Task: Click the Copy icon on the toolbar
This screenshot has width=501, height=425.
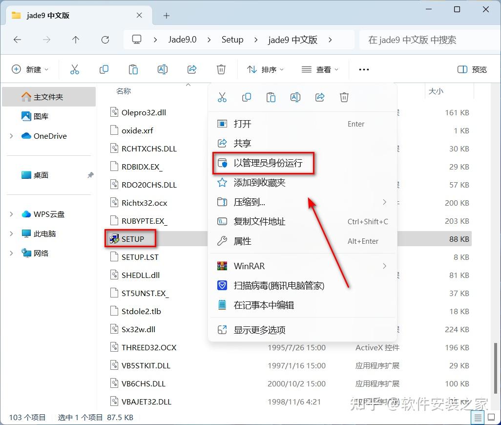Action: (104, 69)
